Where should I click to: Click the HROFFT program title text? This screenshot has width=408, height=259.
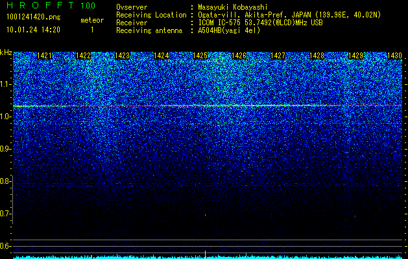[41, 5]
